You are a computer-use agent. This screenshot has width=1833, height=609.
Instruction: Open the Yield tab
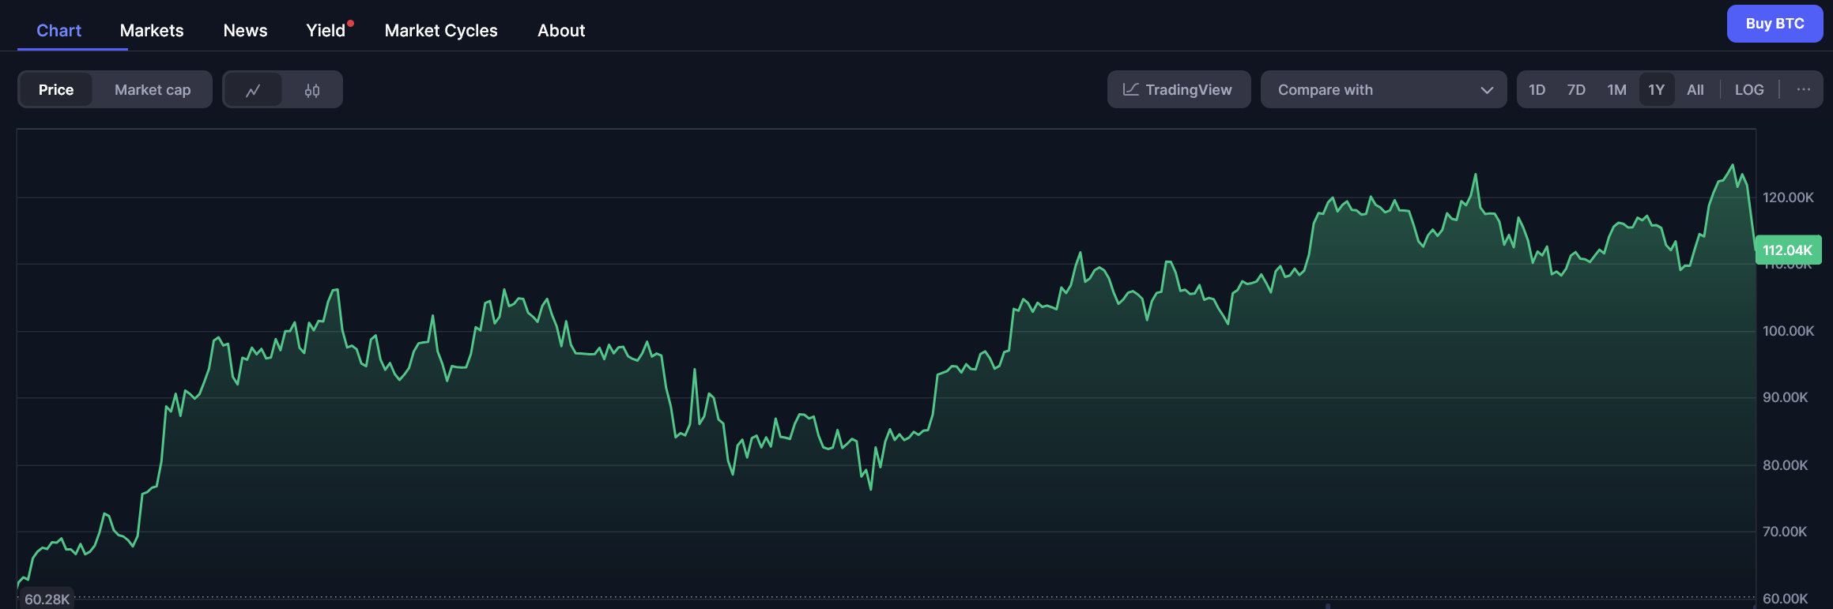(326, 31)
